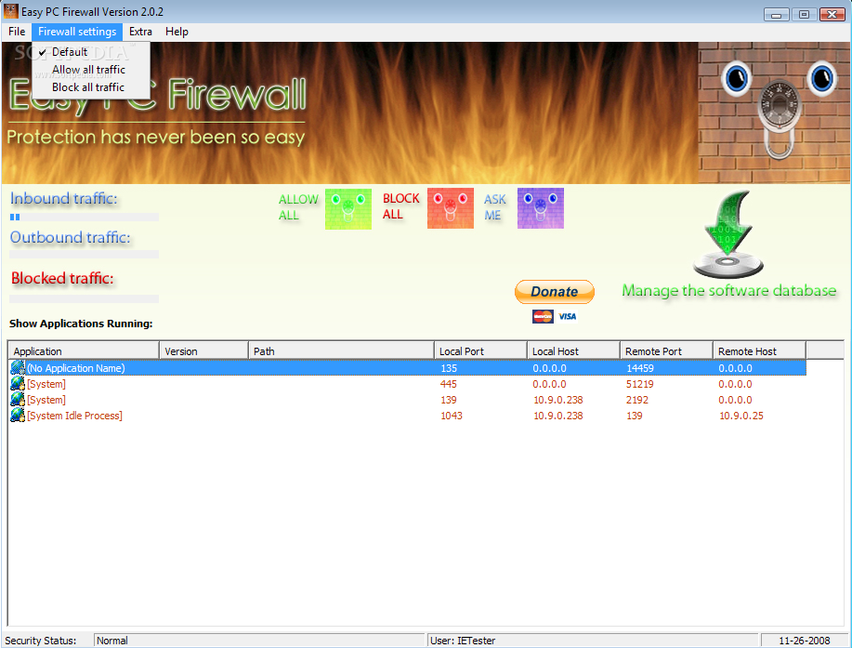Click the red Block All lock icon
Screen dimensions: 852x648
point(451,208)
